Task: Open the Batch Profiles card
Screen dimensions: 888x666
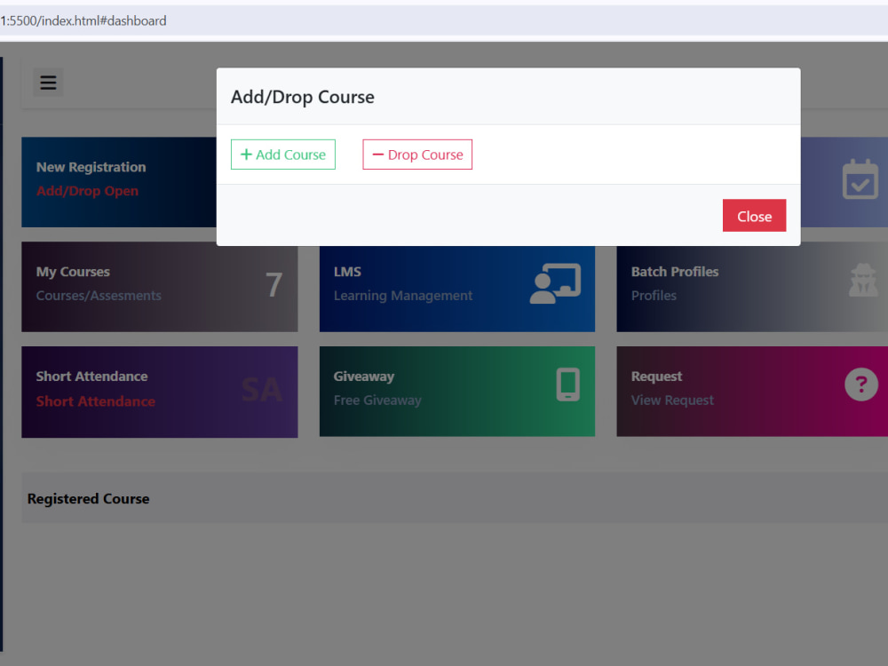Action: 752,289
